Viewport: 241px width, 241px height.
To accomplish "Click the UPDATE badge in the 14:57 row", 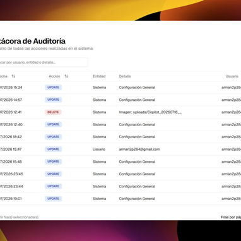I will coord(53,100).
